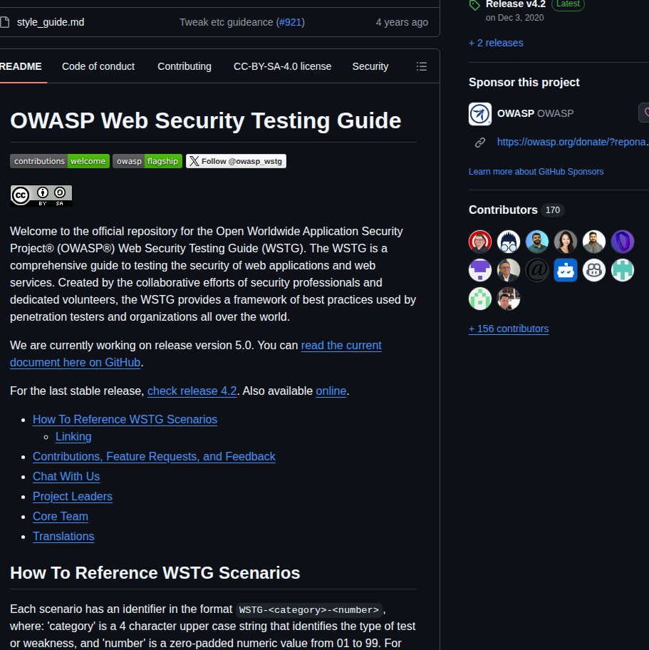649x650 pixels.
Task: Open white Copilot-style contributor avatar
Action: click(594, 270)
